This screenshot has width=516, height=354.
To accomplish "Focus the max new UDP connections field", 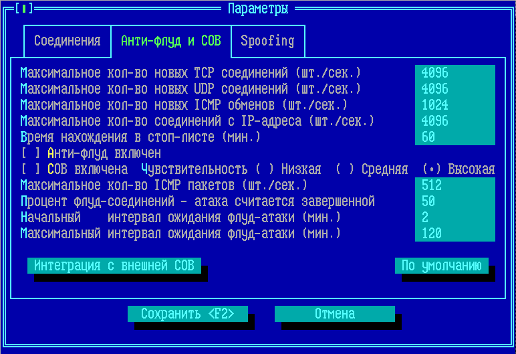I will click(455, 89).
